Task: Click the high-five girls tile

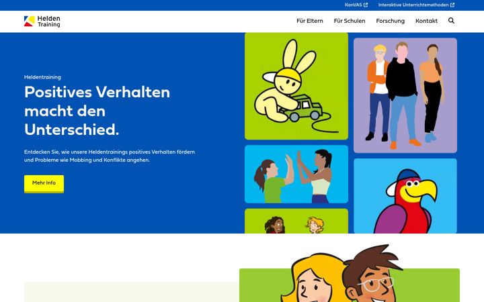Action: (x=296, y=174)
